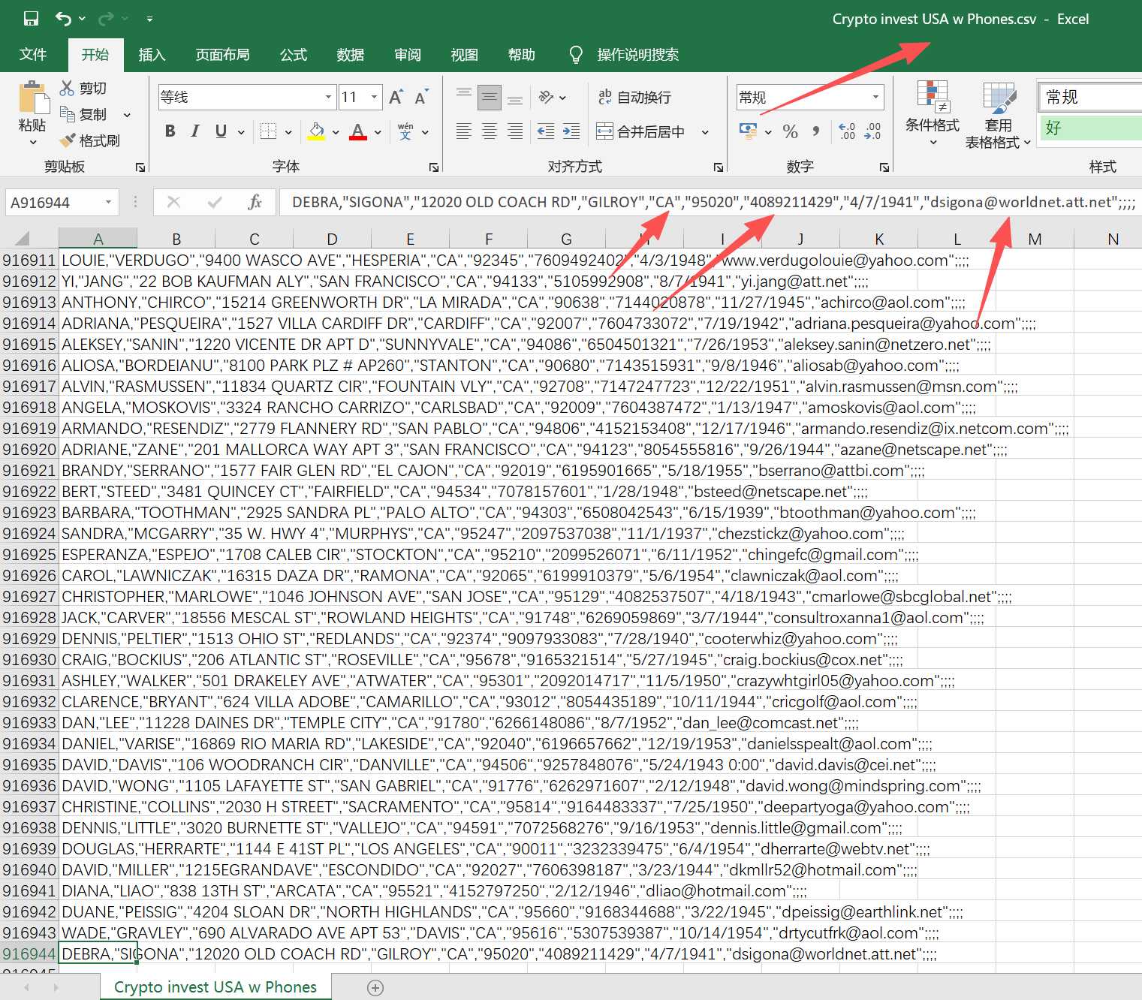1142x1000 pixels.
Task: Switch to 数据 (Data) tab
Action: (x=351, y=55)
